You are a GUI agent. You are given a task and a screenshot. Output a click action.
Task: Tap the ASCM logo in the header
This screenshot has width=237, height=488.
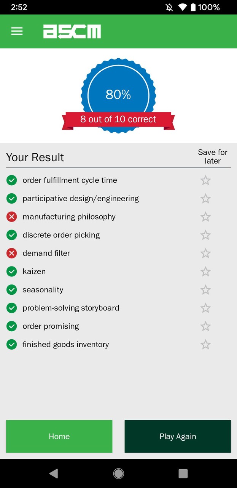pos(72,31)
